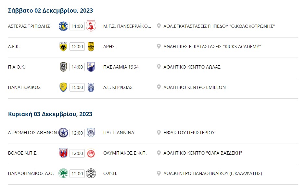Click the Panathinaikos green shamrock logo
The width and height of the screenshot is (306, 185).
pyautogui.click(x=63, y=174)
